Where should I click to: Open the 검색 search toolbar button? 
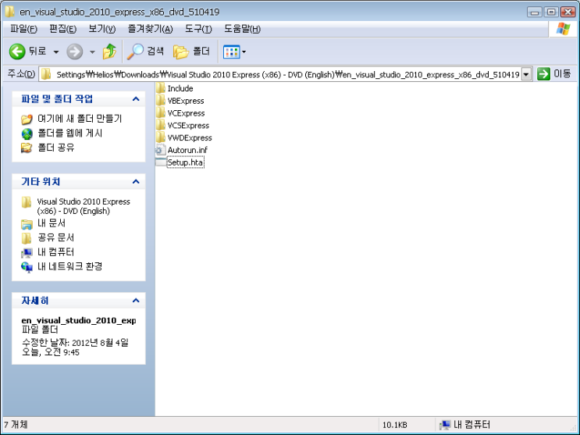click(x=145, y=52)
